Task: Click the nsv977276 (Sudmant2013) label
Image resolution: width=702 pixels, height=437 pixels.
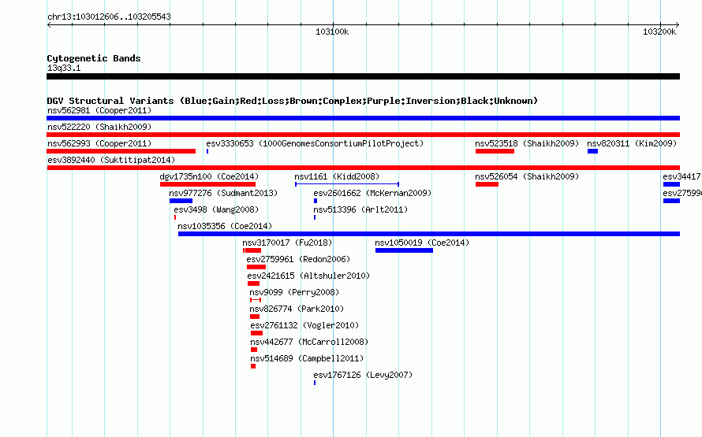Action: [223, 193]
